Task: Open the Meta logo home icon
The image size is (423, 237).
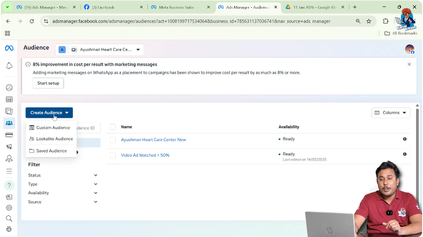Action: (9, 48)
